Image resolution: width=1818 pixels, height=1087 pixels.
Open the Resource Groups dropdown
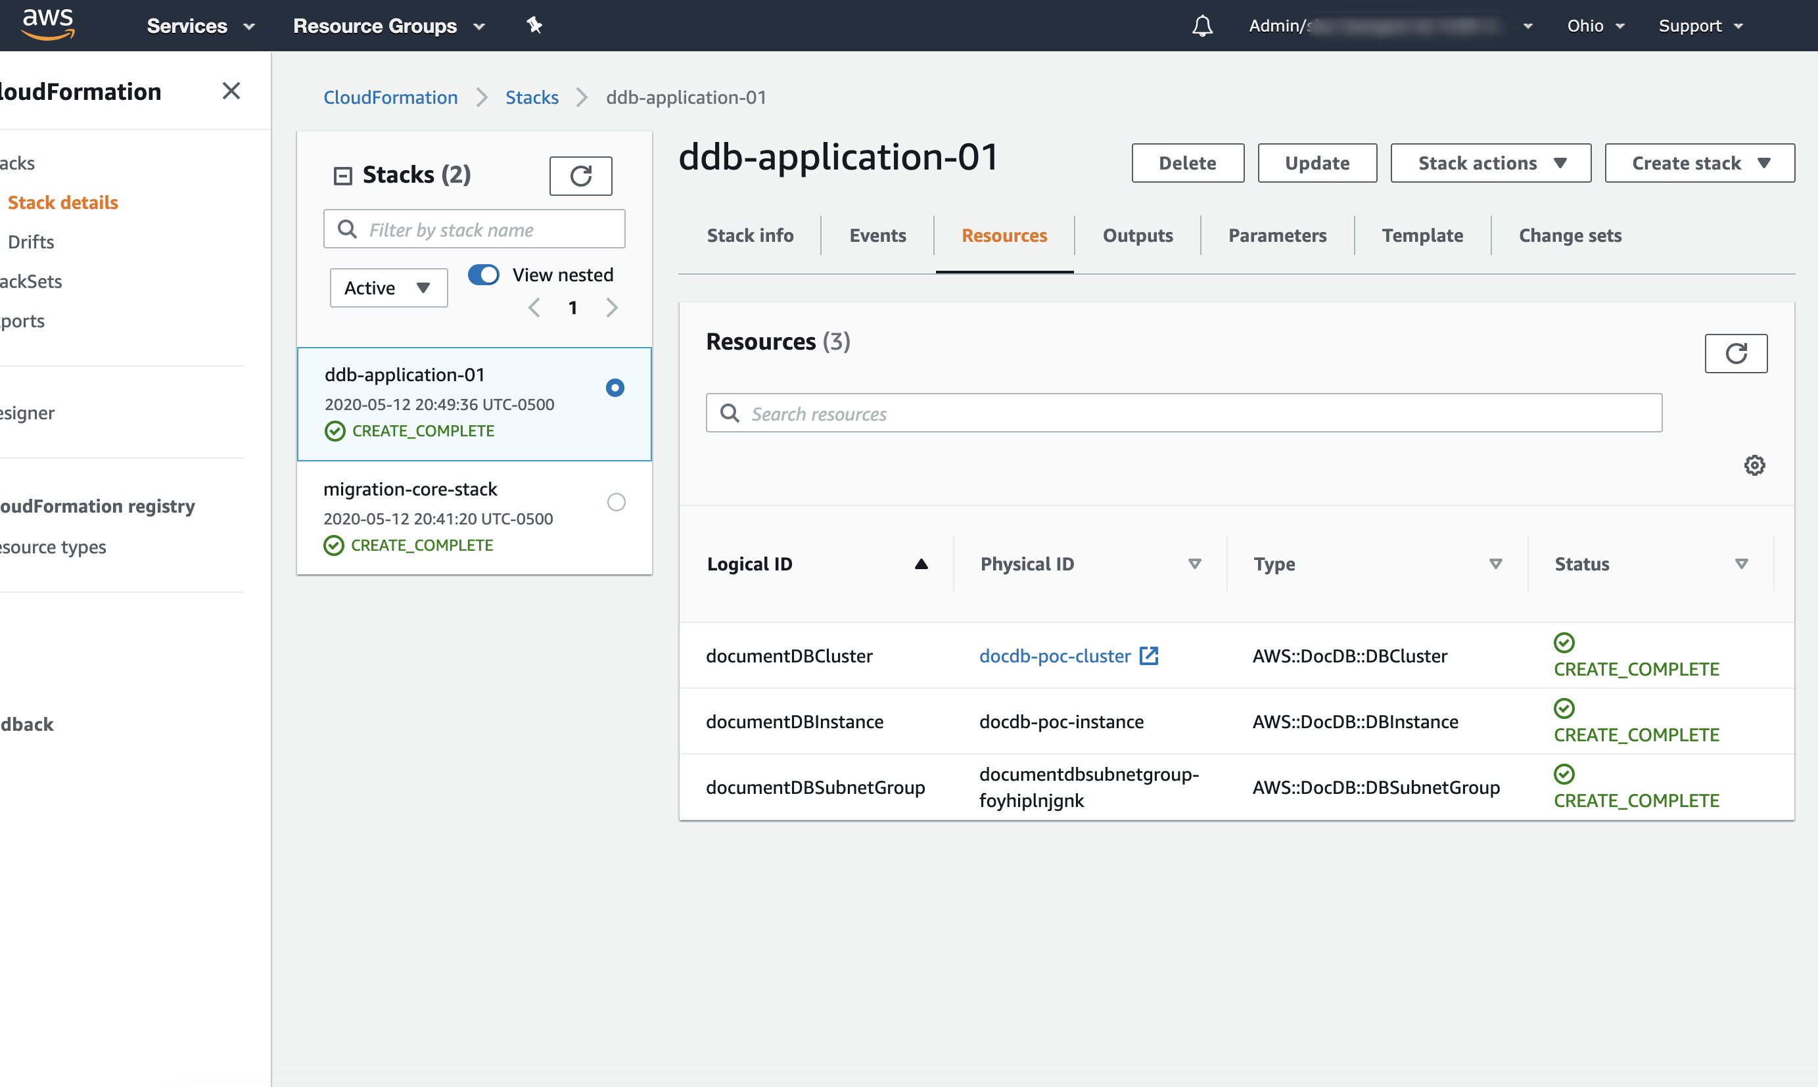pyautogui.click(x=389, y=26)
